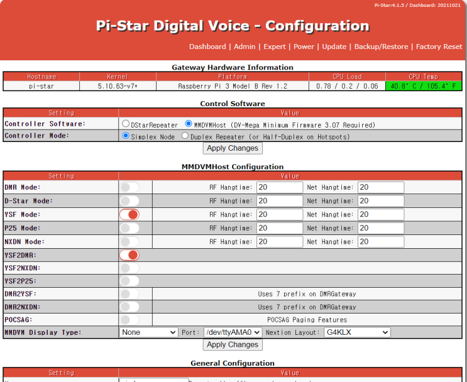Click kernel version 5.10.63-v7+
The width and height of the screenshot is (467, 382).
(x=118, y=86)
